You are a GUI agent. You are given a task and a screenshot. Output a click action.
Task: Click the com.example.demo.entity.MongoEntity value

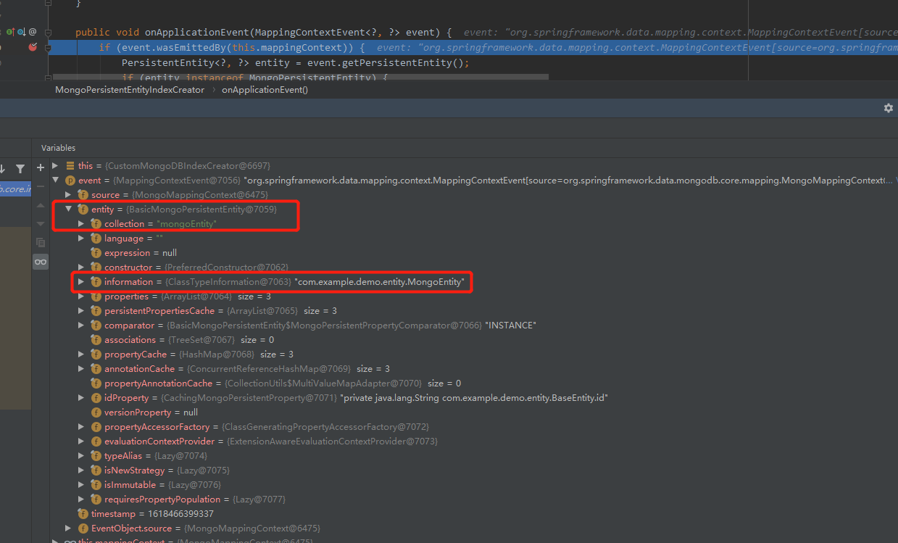click(x=379, y=282)
